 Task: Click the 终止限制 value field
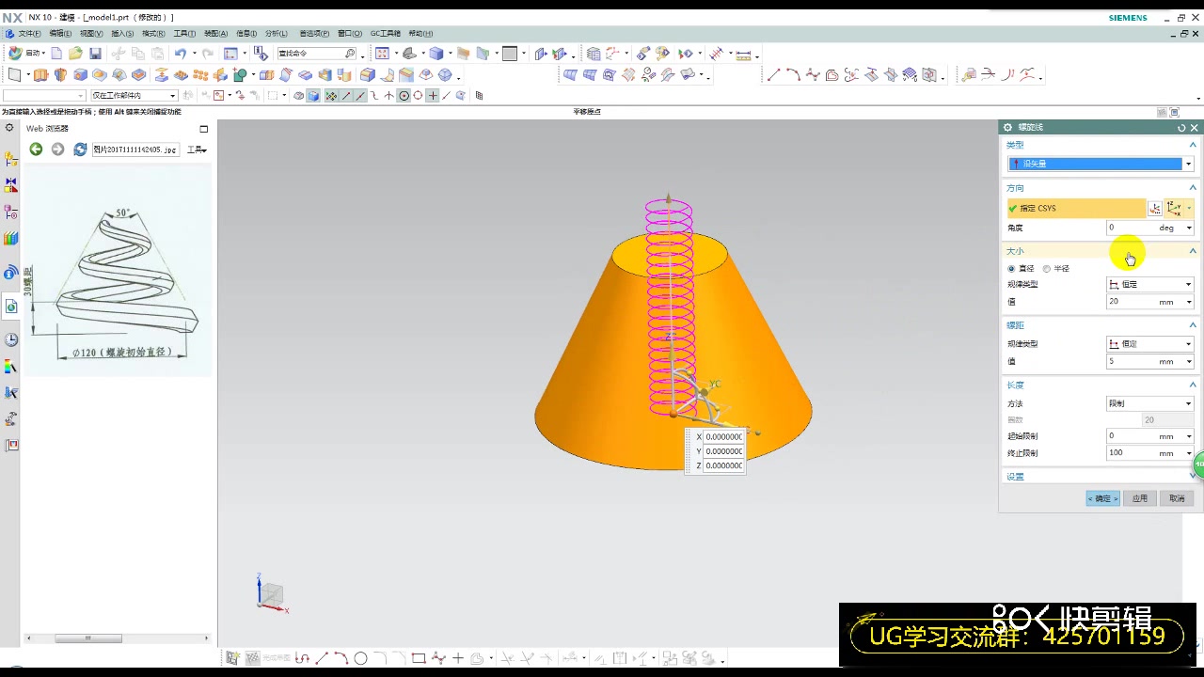[1132, 453]
